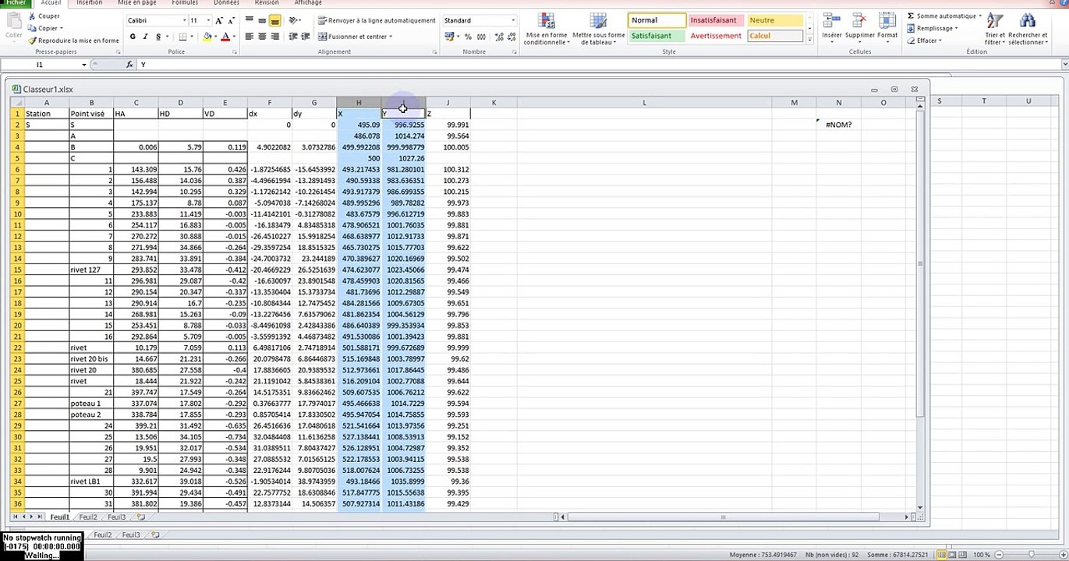Screen dimensions: 1069x561
Task: Click in the formula bar showing Y
Action: (600, 65)
